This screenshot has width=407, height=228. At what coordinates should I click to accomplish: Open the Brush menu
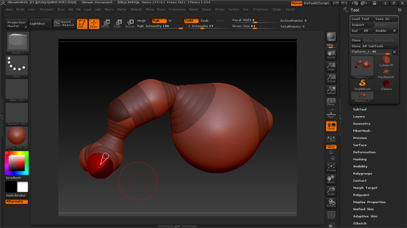point(20,9)
